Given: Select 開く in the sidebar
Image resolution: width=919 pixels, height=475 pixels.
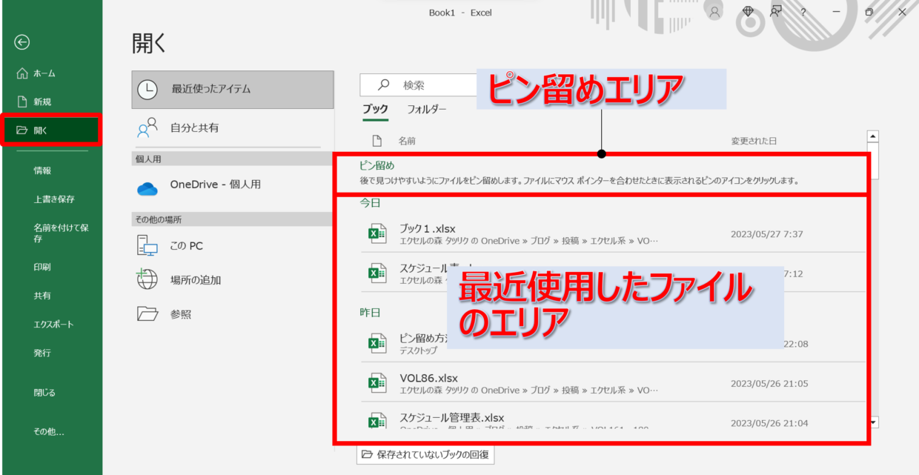Looking at the screenshot, I should pos(51,130).
